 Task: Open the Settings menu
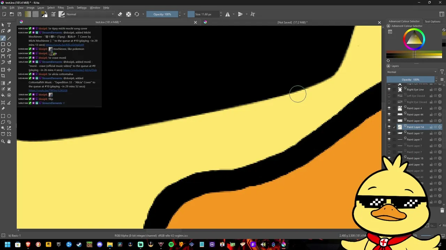82,8
